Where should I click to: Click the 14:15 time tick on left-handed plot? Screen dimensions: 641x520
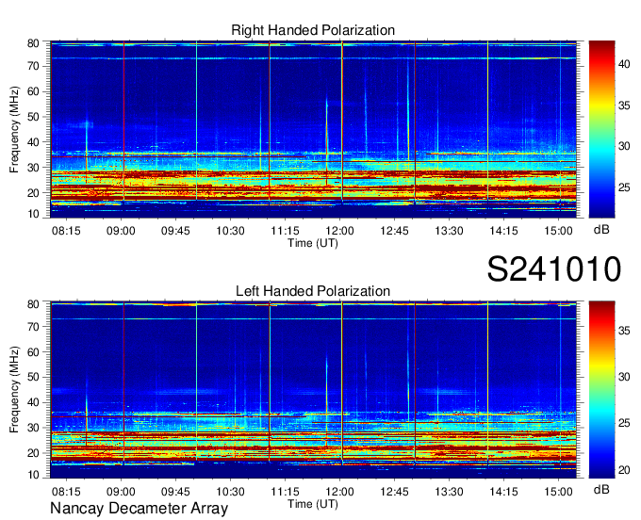tap(503, 492)
